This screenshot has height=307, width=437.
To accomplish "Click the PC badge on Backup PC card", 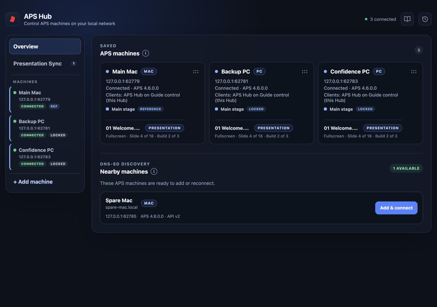I will (259, 72).
